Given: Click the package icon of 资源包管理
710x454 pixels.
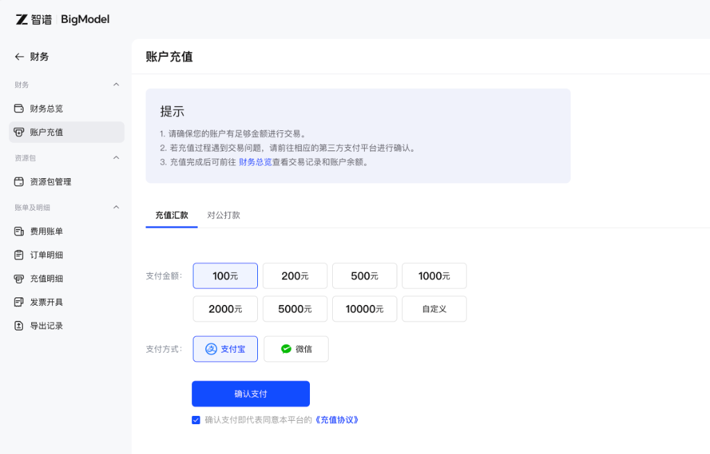Looking at the screenshot, I should coord(19,182).
